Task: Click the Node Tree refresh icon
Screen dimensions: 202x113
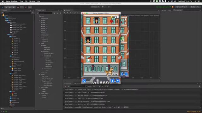Action: (60, 13)
